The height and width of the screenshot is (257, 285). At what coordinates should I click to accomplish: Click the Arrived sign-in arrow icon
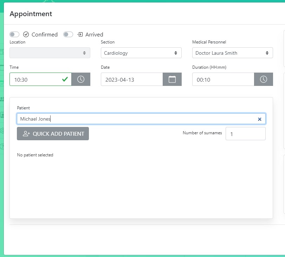(x=80, y=34)
